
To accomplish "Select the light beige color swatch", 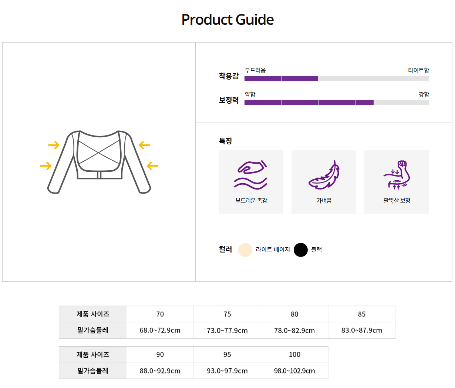I will point(245,250).
